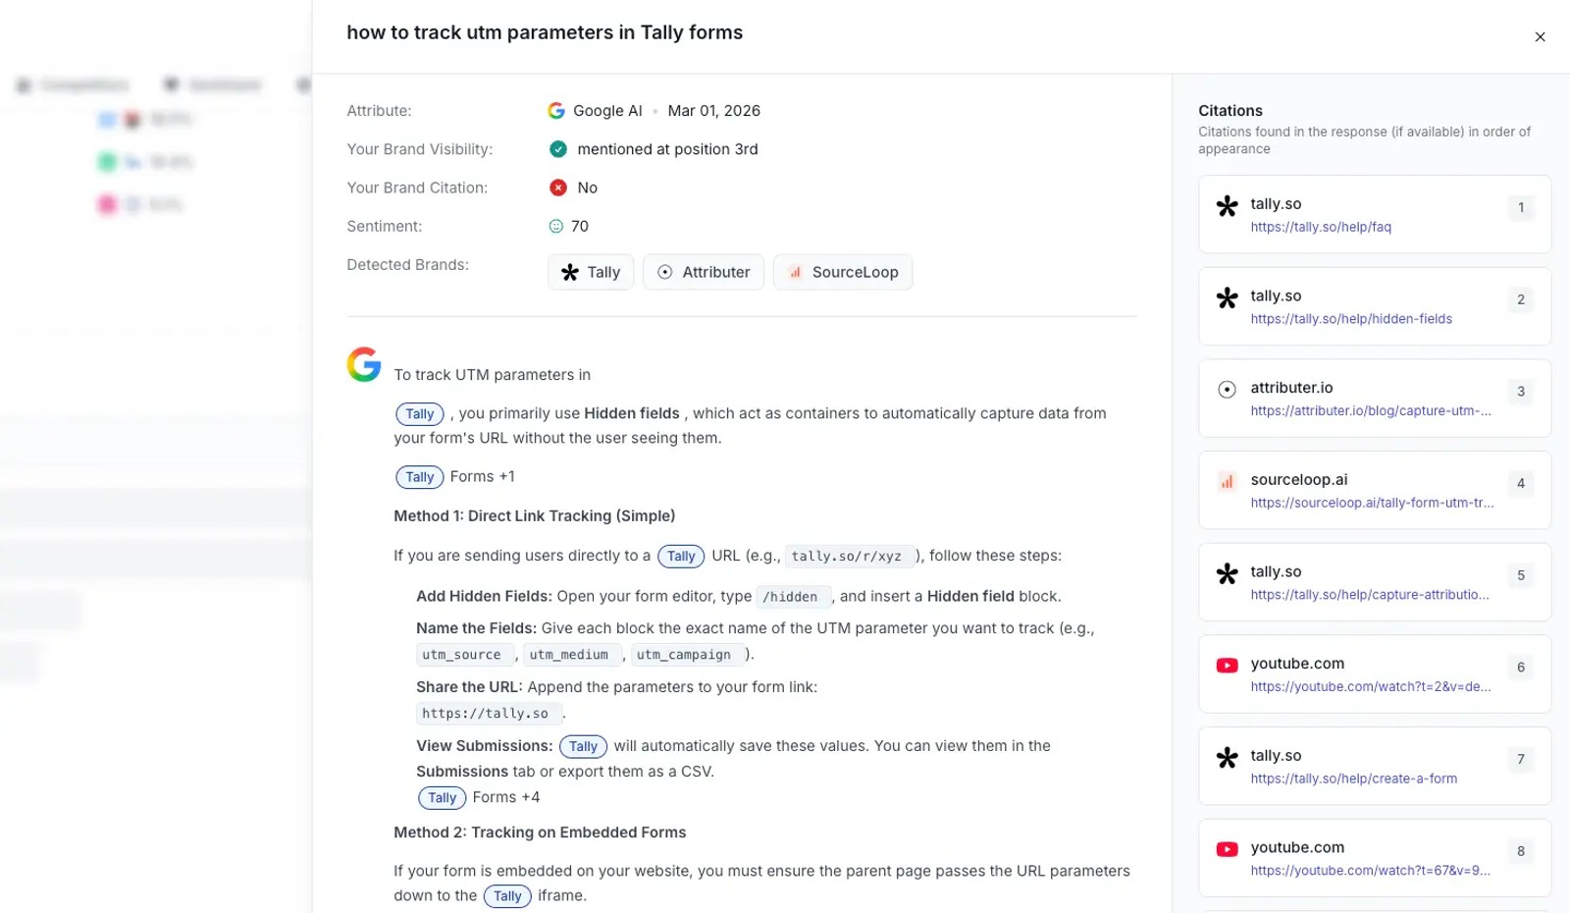Open the tally.so/help/create-a-form citation link
Image resolution: width=1570 pixels, height=913 pixels.
coord(1354,779)
